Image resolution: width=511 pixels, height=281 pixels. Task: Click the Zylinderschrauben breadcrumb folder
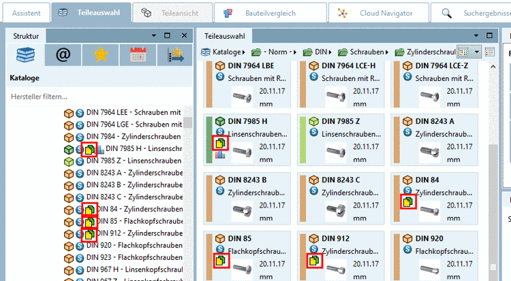(x=425, y=52)
